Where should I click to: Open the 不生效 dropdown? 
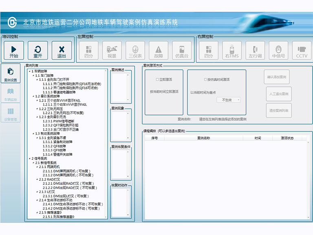[228, 100]
